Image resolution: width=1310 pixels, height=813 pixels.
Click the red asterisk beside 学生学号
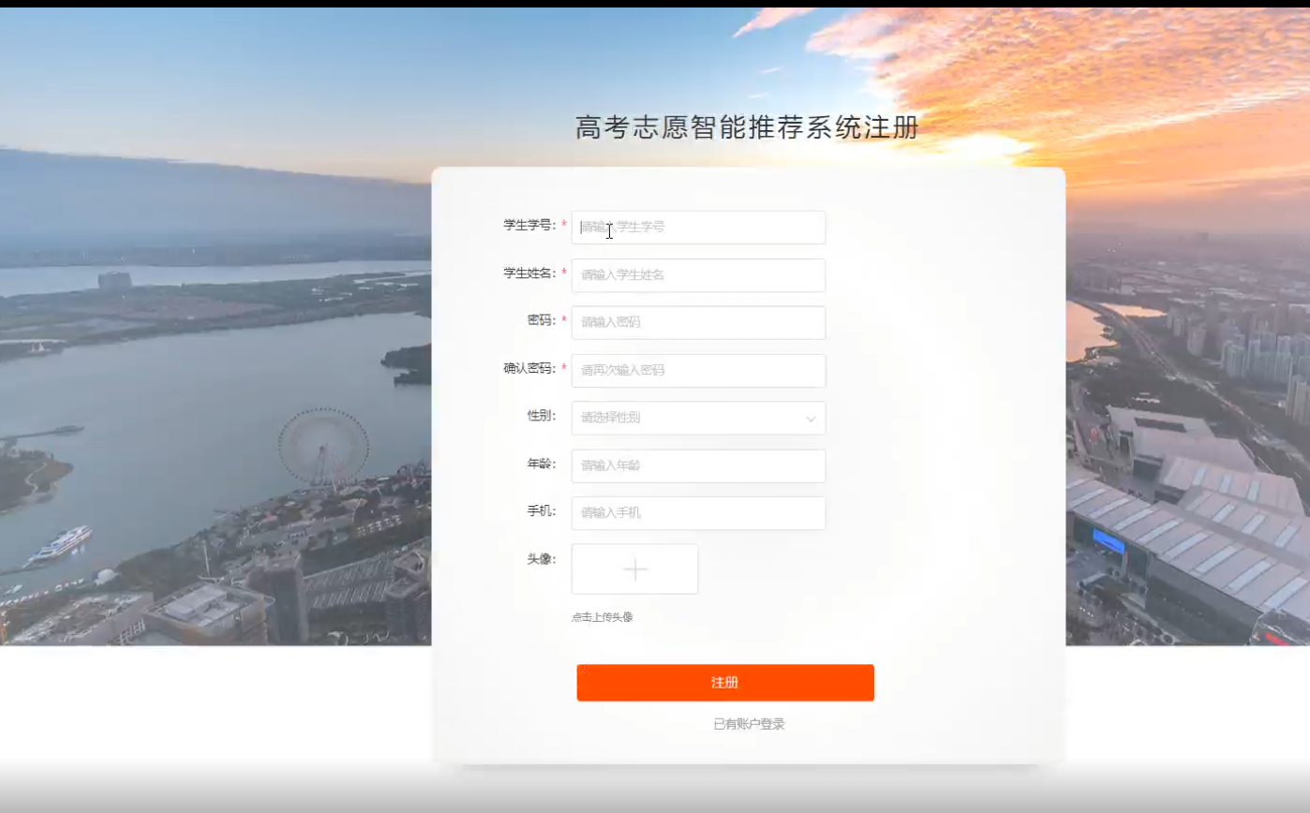click(563, 224)
